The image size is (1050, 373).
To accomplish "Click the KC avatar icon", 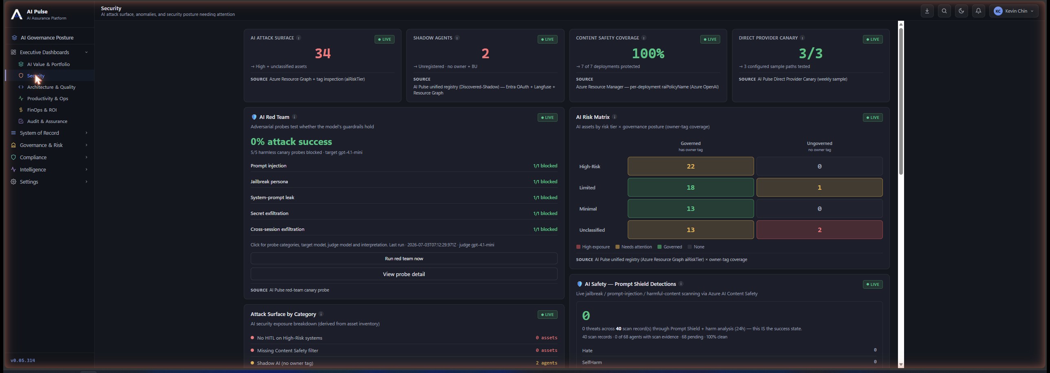I will [998, 11].
